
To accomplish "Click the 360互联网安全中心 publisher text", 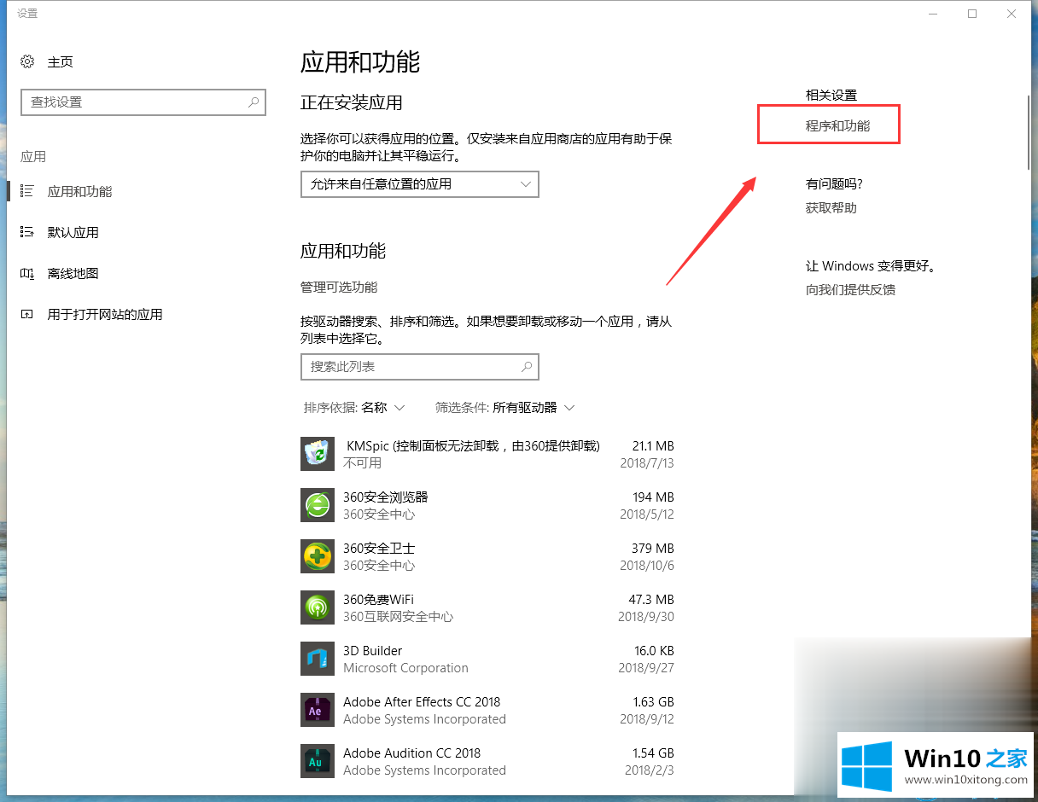I will (x=399, y=617).
